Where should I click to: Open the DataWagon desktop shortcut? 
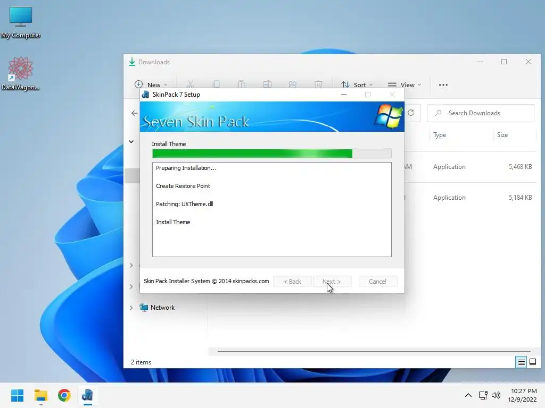tap(21, 73)
